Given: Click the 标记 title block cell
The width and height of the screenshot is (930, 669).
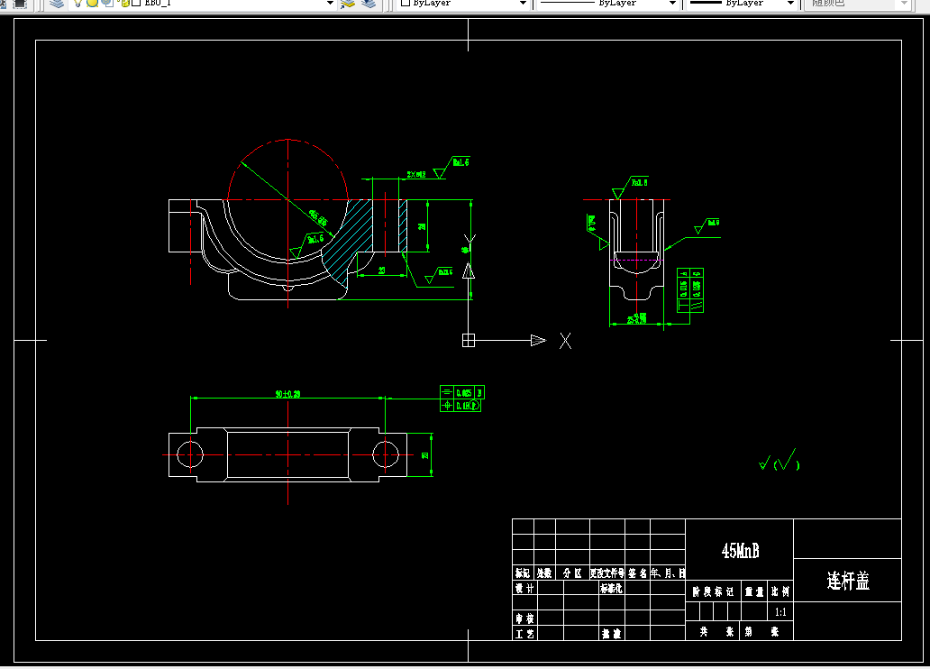Looking at the screenshot, I should [x=523, y=573].
